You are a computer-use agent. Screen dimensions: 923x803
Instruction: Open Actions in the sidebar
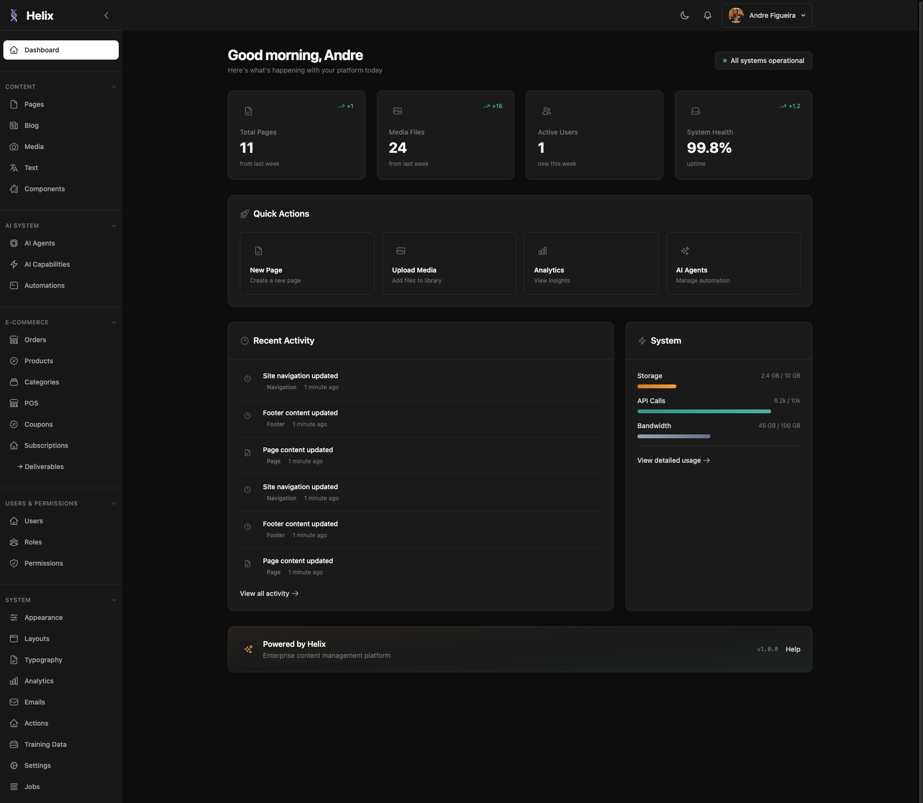(x=61, y=723)
